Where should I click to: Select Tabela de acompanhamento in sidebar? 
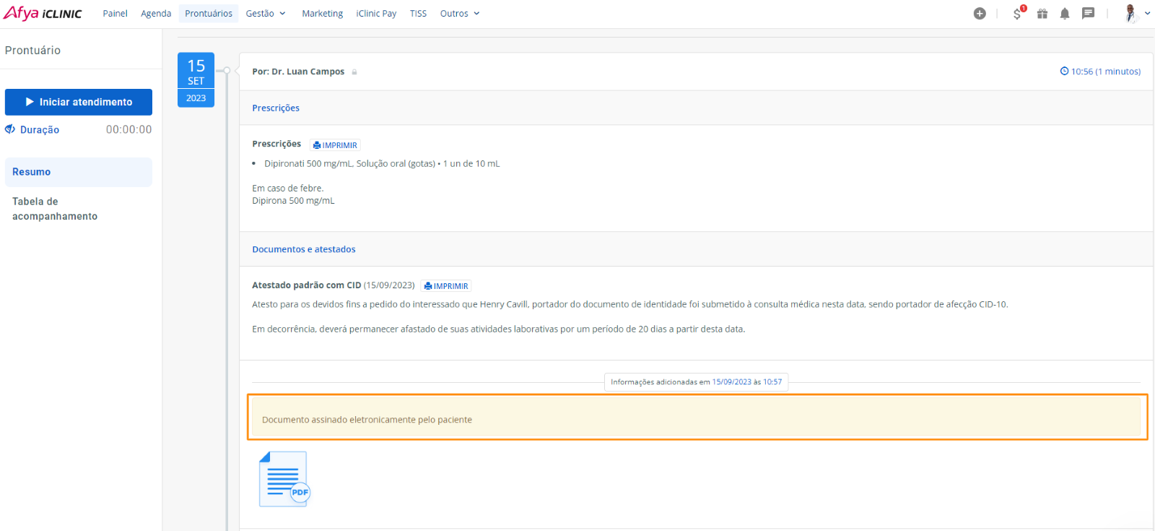pyautogui.click(x=55, y=209)
